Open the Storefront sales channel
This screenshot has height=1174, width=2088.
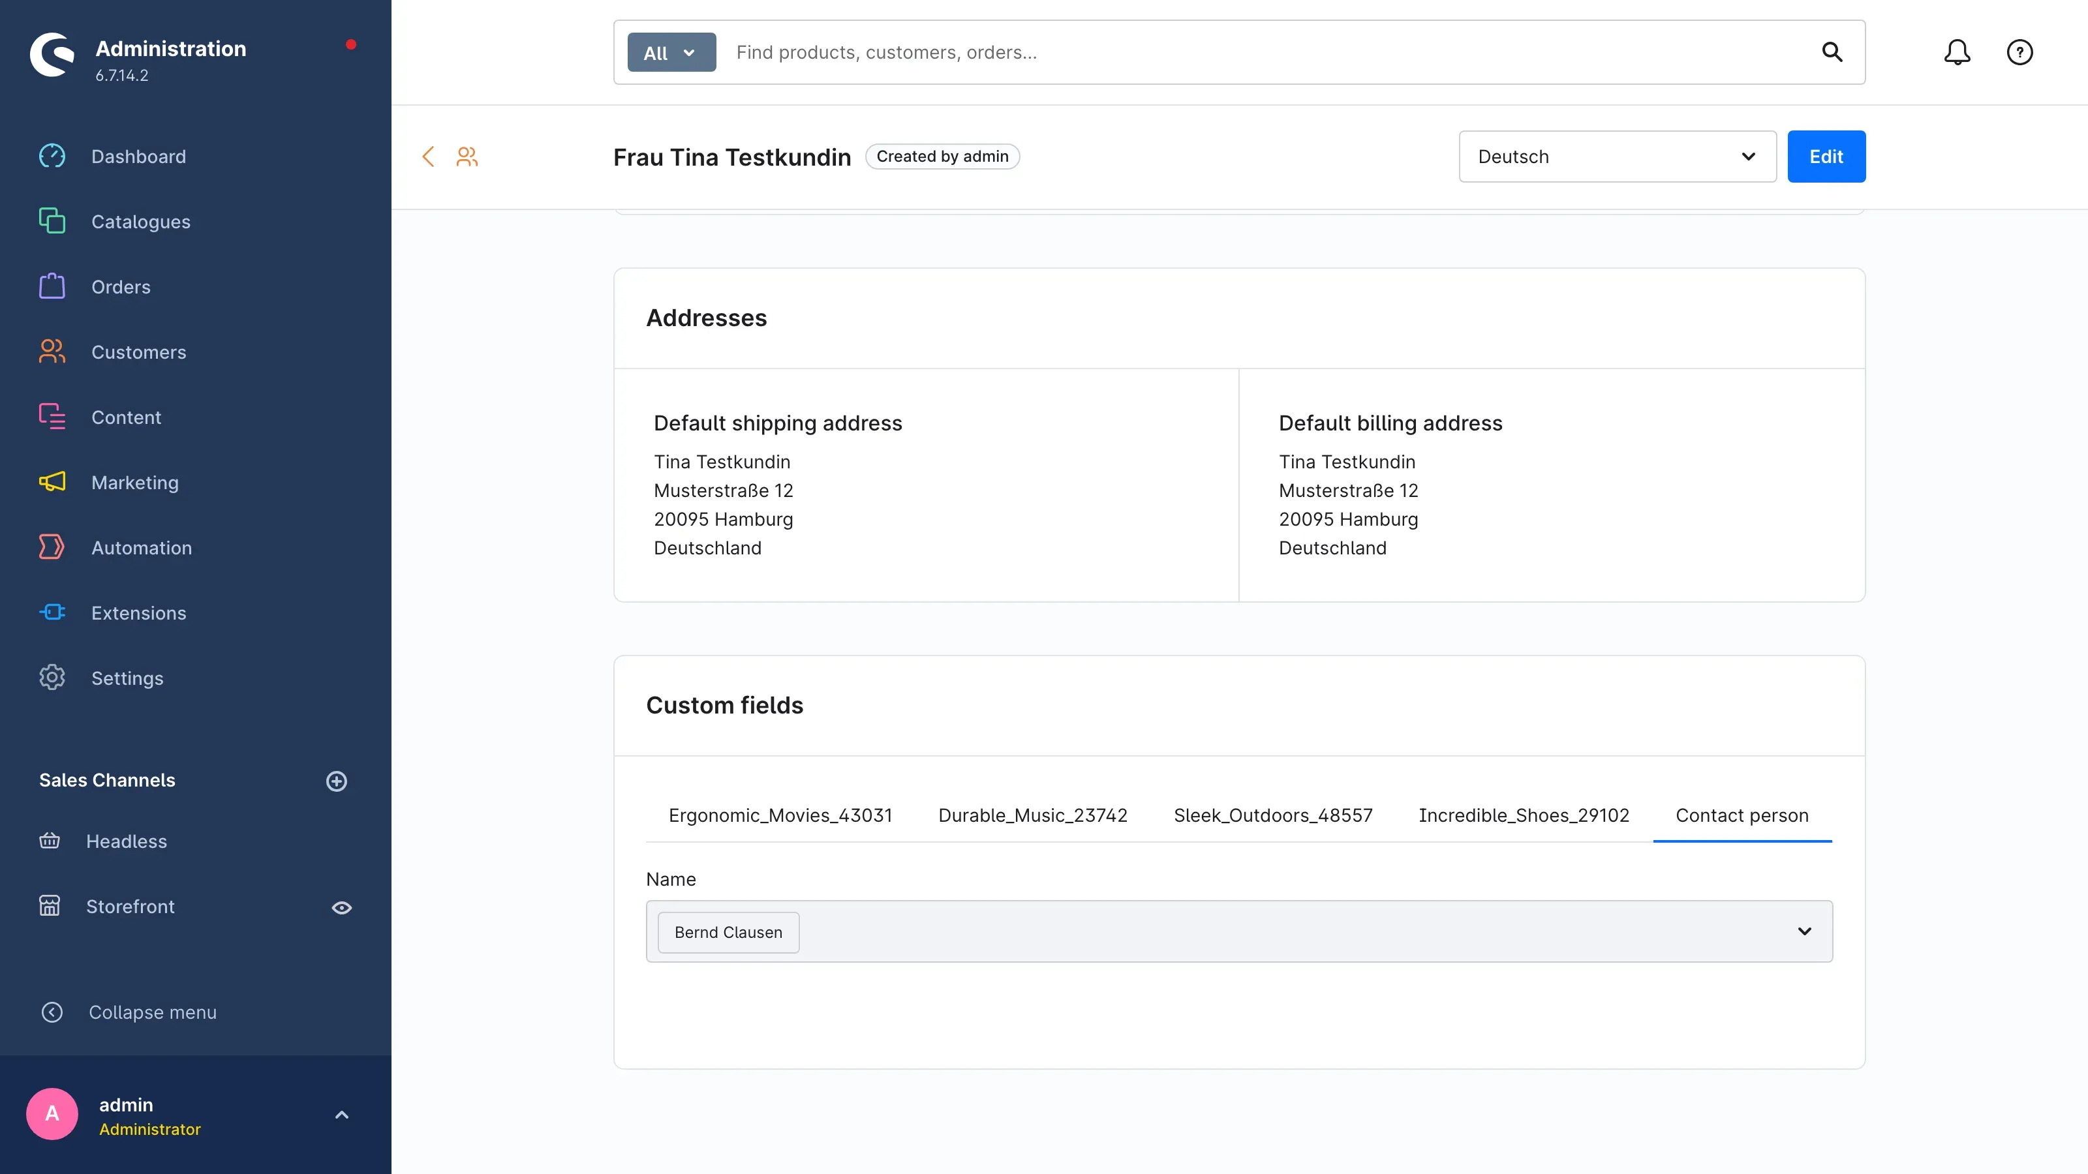click(x=130, y=907)
